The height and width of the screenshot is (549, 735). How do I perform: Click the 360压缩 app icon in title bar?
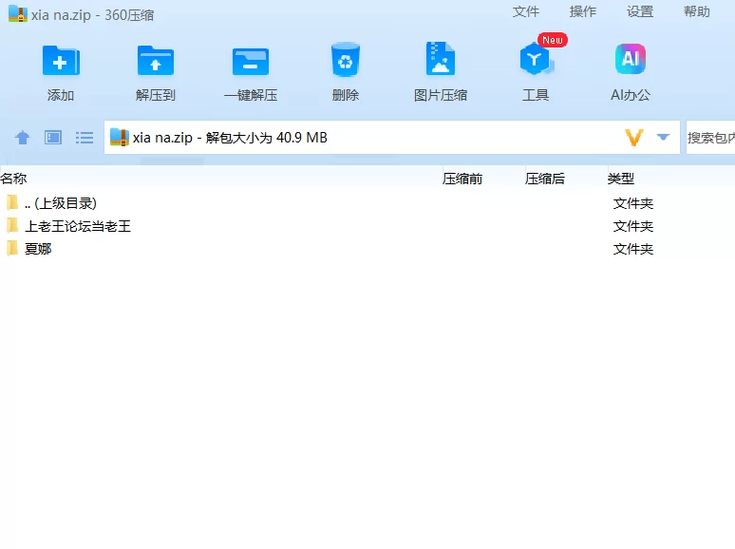coord(18,13)
